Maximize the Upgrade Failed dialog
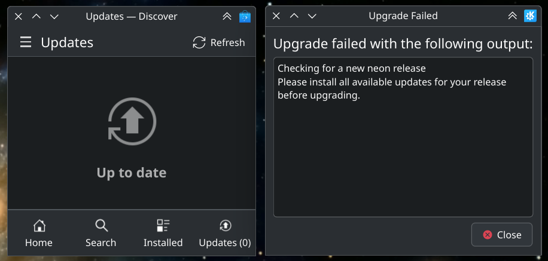This screenshot has width=548, height=261. point(294,16)
